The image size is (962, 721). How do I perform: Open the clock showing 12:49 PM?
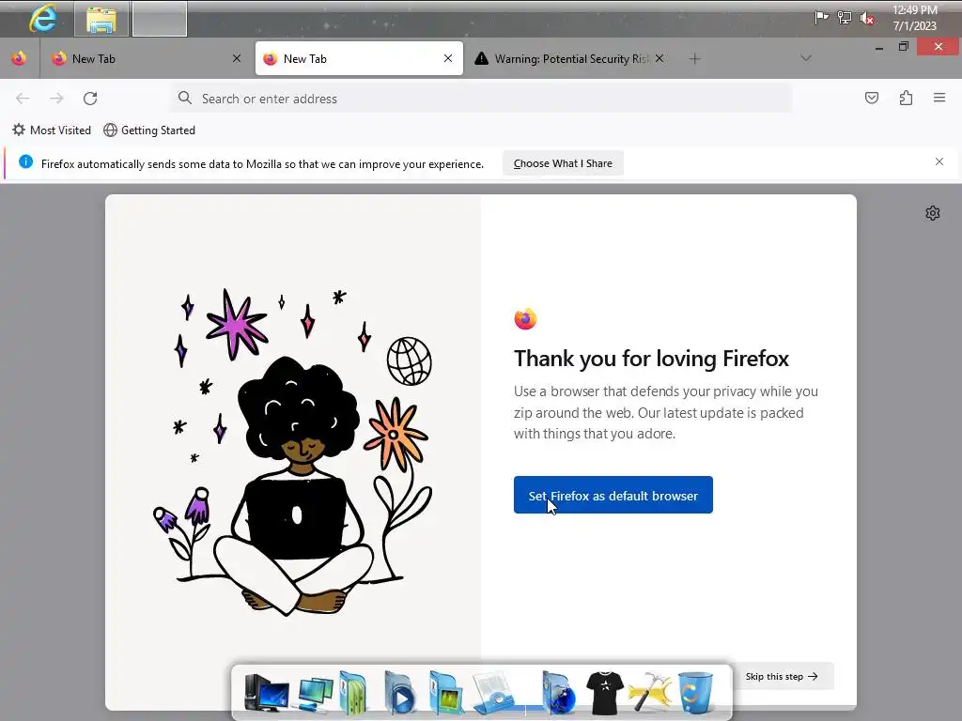(x=914, y=18)
